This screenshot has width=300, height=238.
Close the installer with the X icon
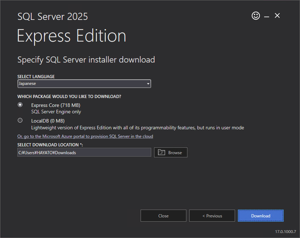click(x=277, y=16)
